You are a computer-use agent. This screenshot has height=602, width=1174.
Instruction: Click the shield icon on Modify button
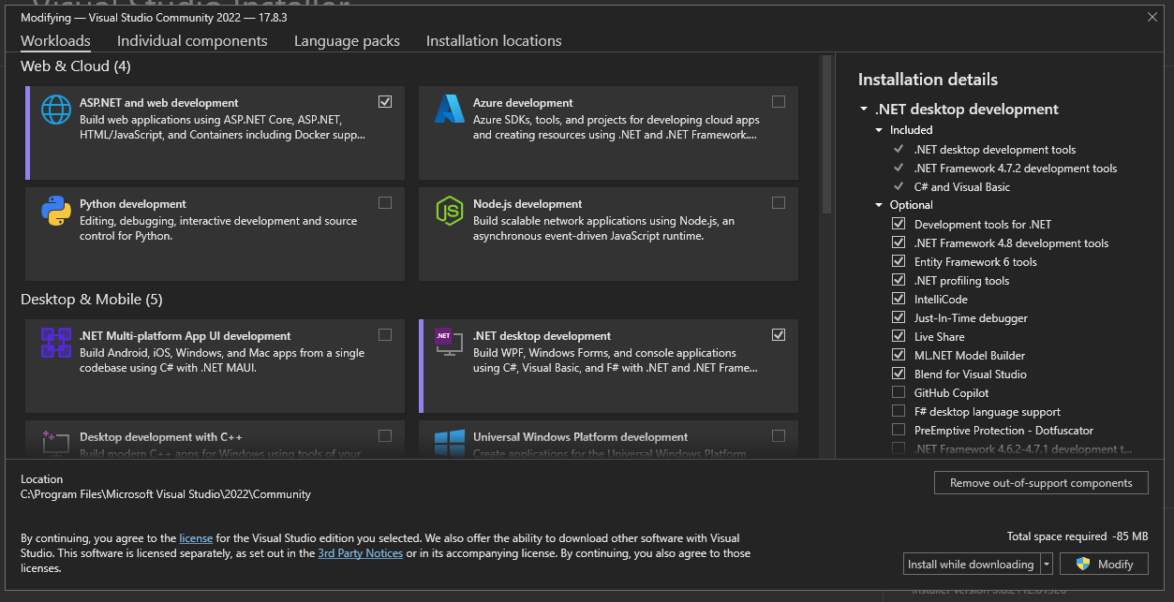(1083, 564)
